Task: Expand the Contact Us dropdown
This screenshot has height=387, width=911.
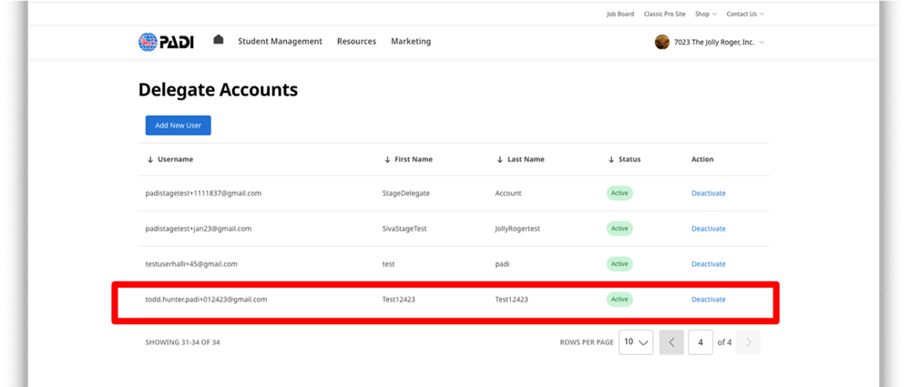Action: coord(744,14)
